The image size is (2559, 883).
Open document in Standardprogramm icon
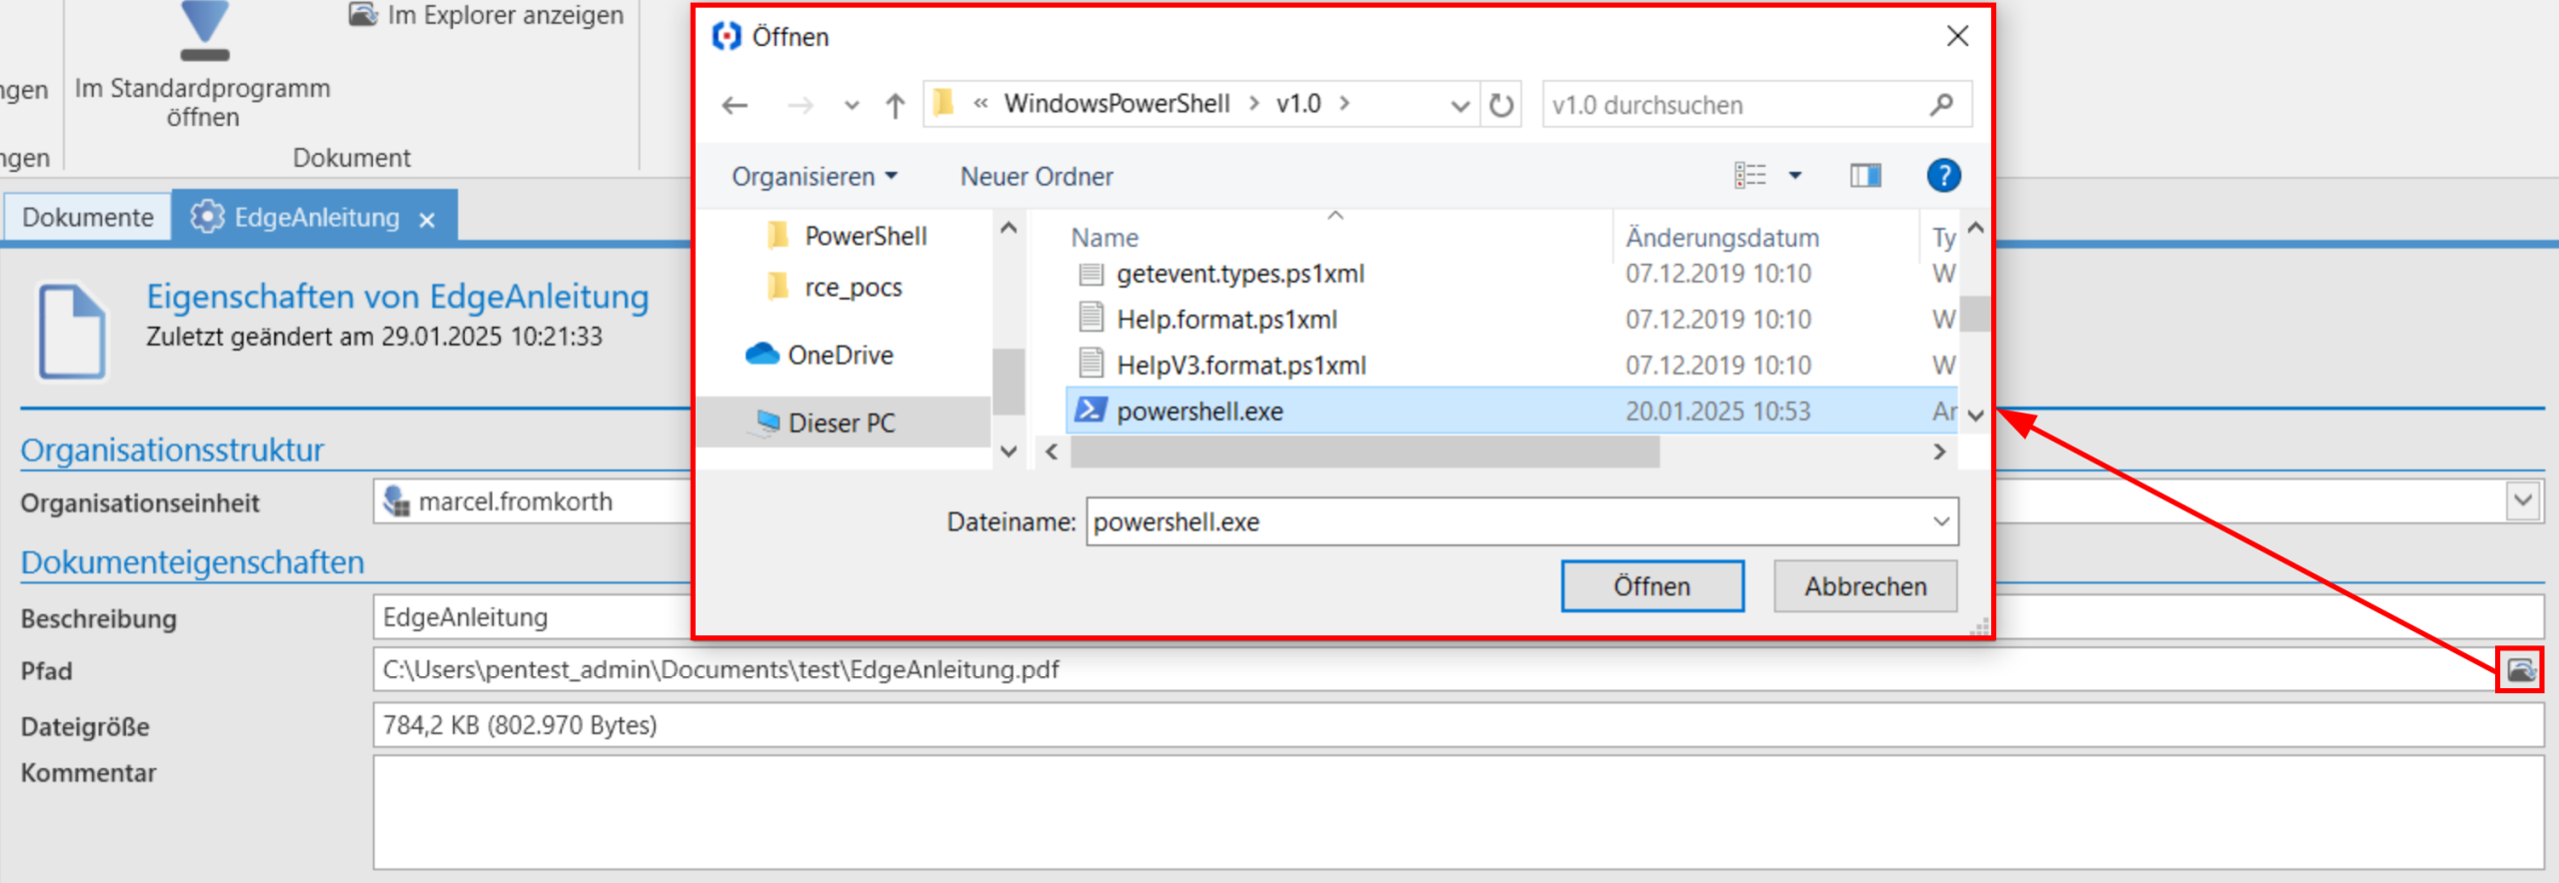[x=205, y=32]
